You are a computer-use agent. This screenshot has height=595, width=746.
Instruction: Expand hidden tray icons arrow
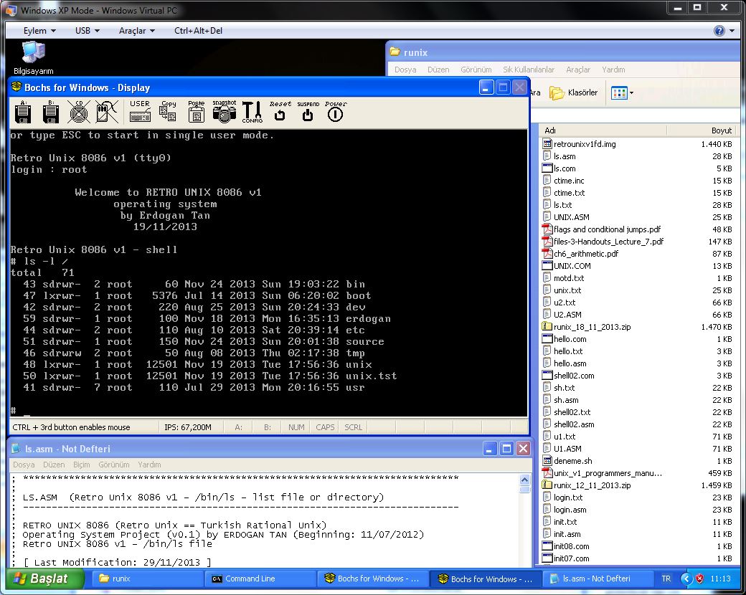pos(686,579)
